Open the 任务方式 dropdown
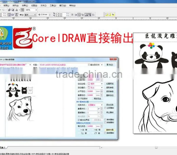Image resolution: width=177 pixels, height=155 pixels. 102,105
